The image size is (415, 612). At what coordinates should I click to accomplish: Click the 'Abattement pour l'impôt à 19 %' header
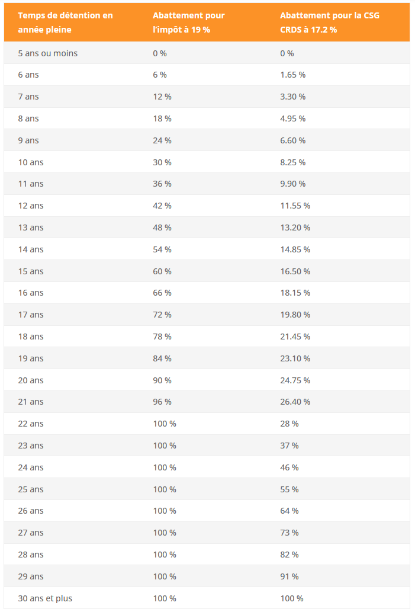[x=189, y=23]
